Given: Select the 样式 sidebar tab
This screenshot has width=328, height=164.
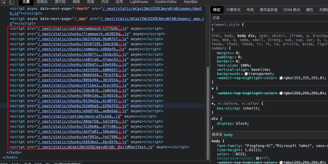Looking at the screenshot, I should coord(217,10).
